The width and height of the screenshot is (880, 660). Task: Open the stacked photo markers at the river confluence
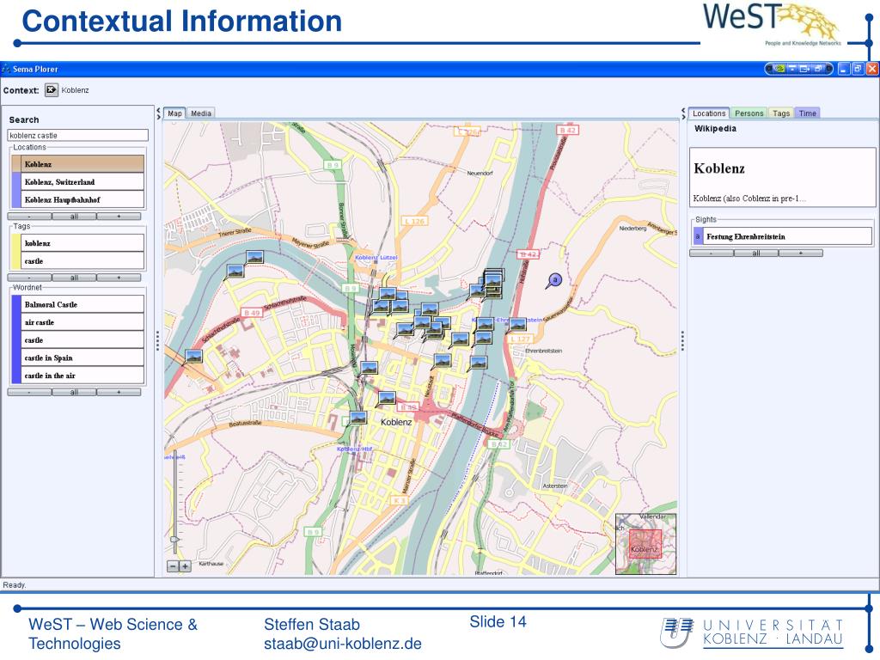click(492, 282)
